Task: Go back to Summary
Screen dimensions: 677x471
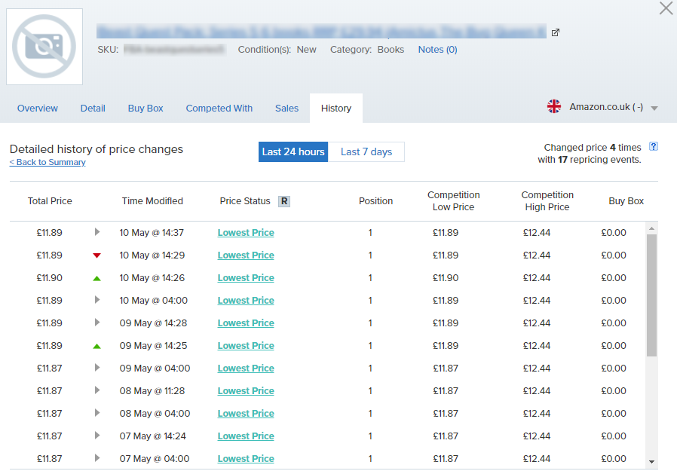Action: 47,162
